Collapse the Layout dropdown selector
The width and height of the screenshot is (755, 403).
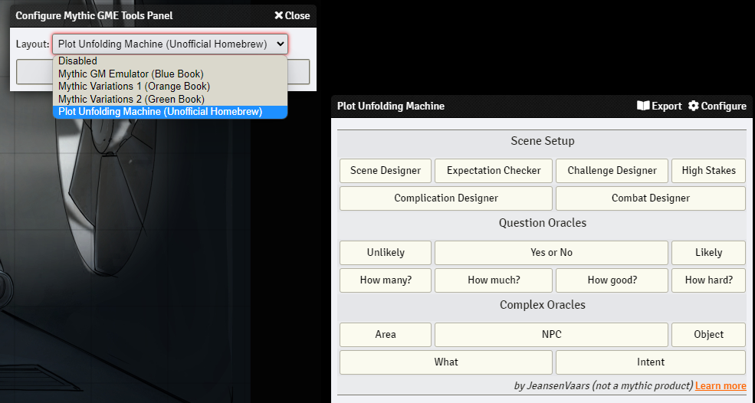(x=170, y=44)
